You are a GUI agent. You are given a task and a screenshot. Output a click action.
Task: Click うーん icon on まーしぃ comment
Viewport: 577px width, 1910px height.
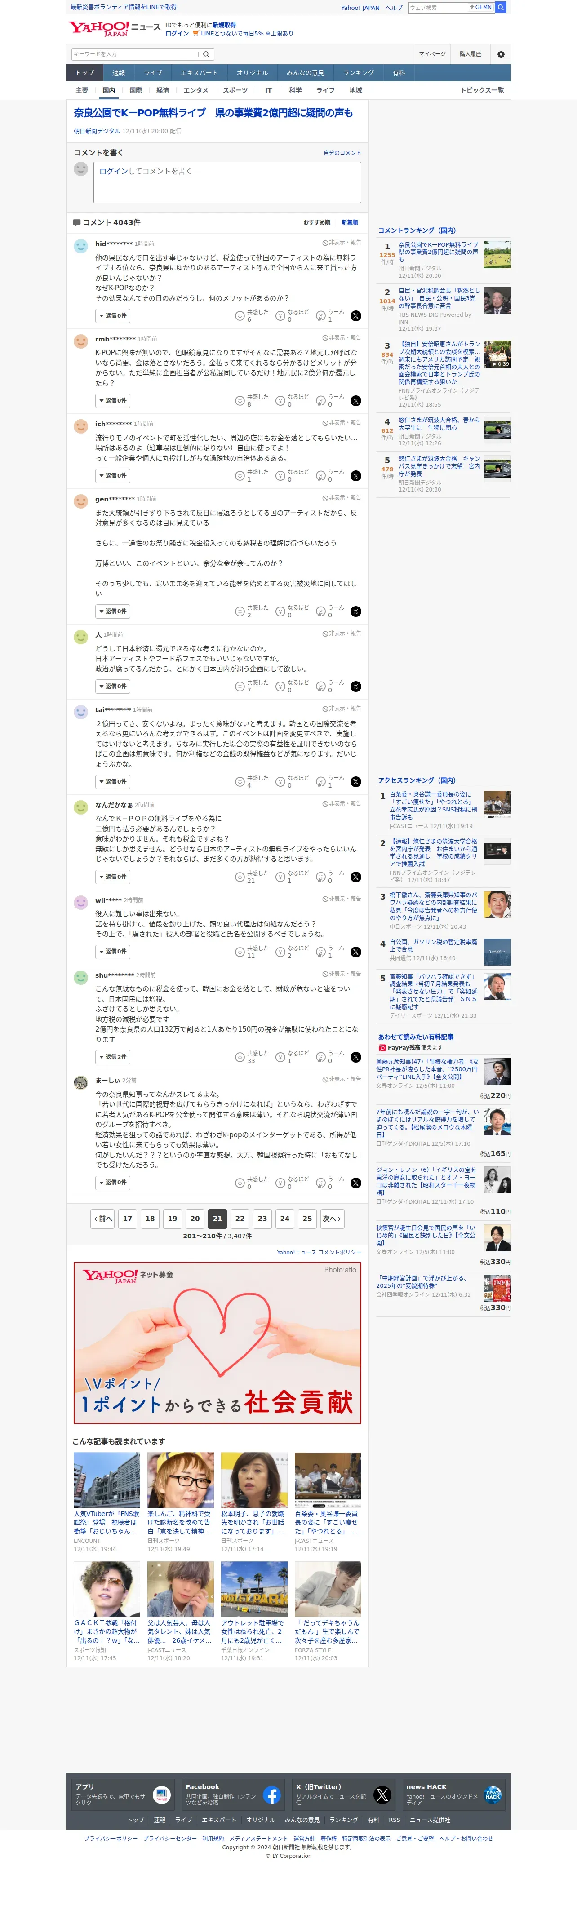click(321, 1183)
